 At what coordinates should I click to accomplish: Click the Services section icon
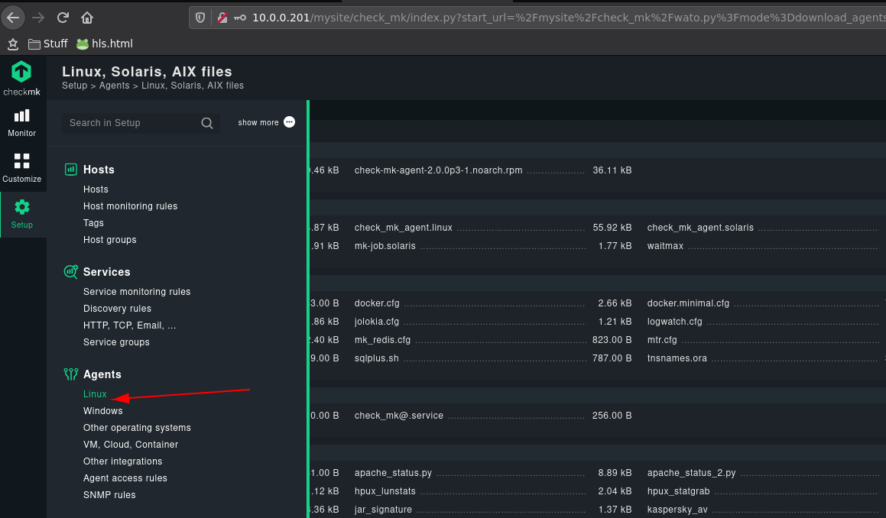click(x=70, y=272)
